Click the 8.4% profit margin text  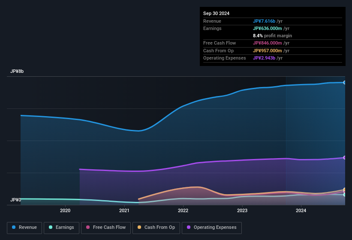[x=272, y=36]
